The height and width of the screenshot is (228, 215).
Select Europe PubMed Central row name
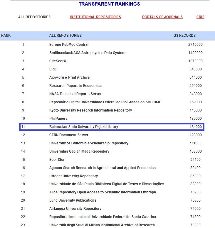(x=69, y=45)
